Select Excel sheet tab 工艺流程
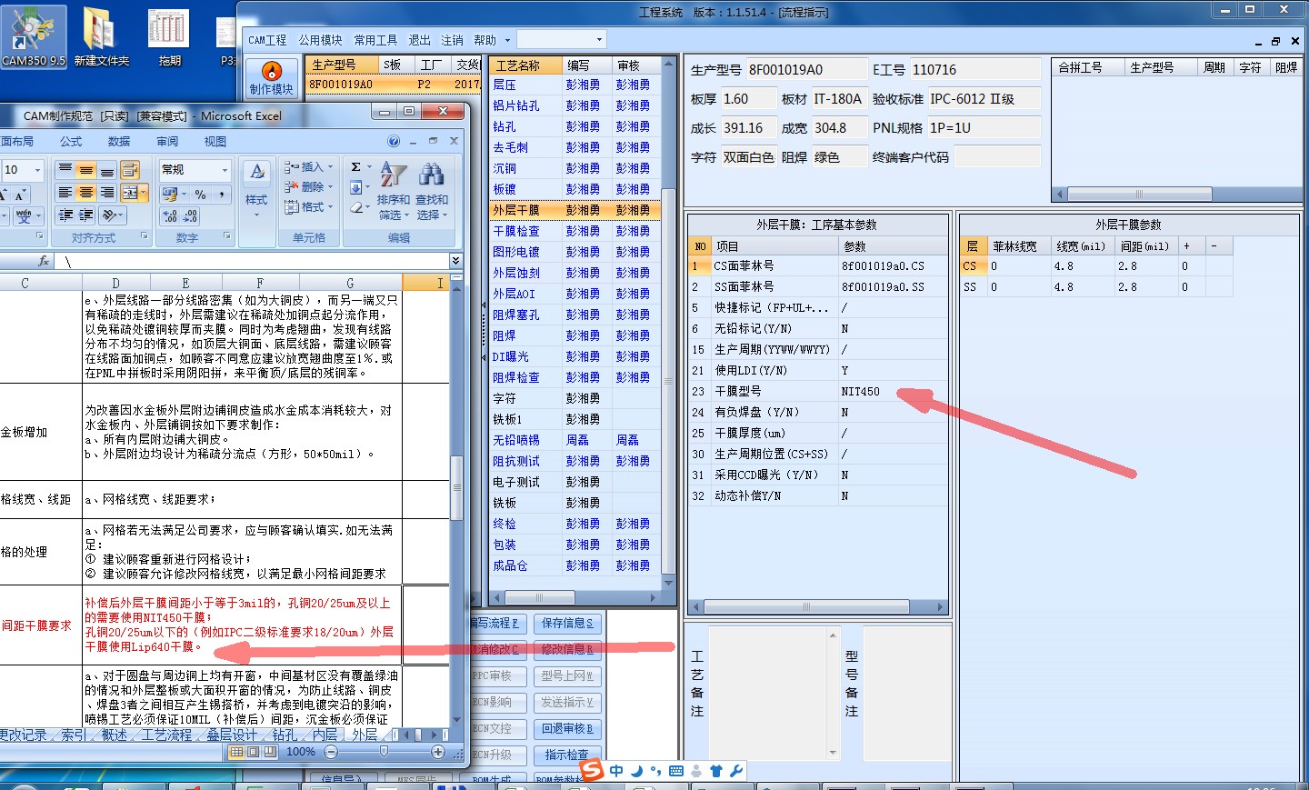The height and width of the screenshot is (790, 1309). pyautogui.click(x=167, y=735)
